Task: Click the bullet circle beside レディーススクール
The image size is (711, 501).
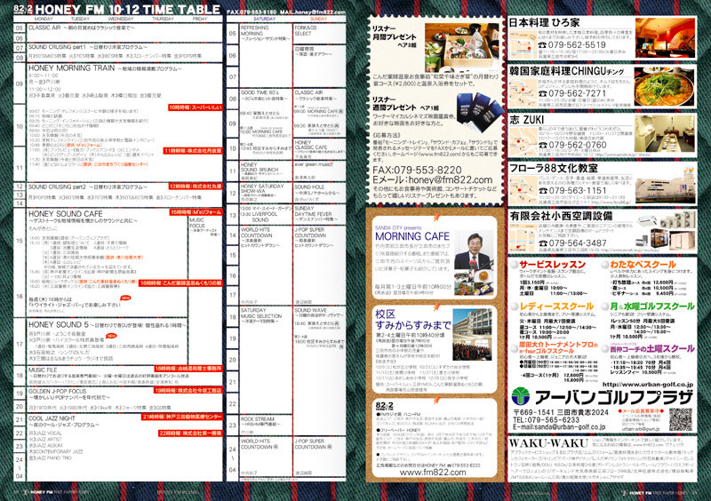Action: pyautogui.click(x=514, y=306)
